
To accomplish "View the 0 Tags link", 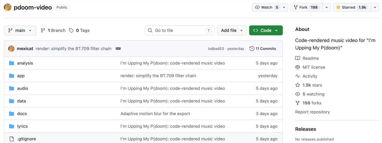I will point(79,30).
